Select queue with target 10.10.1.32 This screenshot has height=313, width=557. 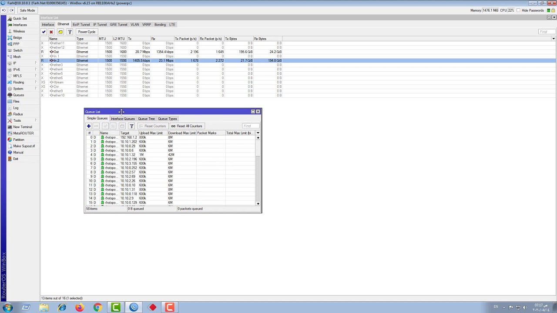click(x=171, y=155)
